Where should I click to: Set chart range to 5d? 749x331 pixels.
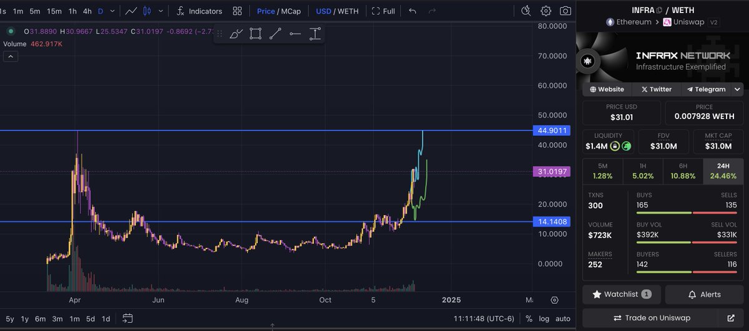click(91, 319)
